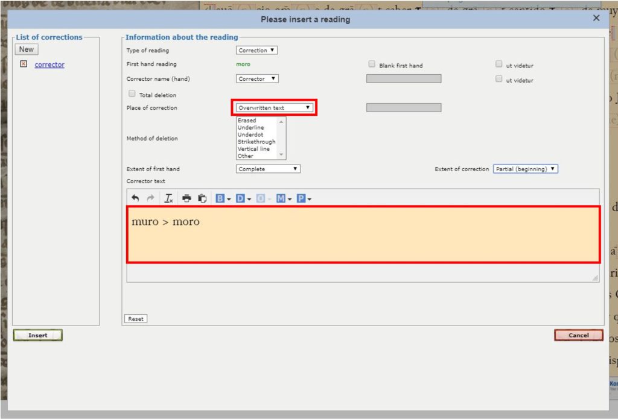Open the blue P toolbar menu
This screenshot has width=618, height=419.
pyautogui.click(x=304, y=198)
